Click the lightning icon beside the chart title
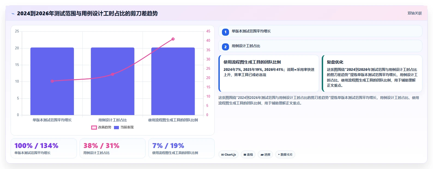This screenshot has height=169, width=433. 13,14
